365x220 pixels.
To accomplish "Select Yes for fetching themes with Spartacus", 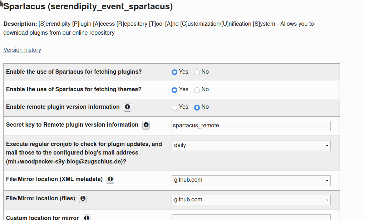I will (174, 90).
